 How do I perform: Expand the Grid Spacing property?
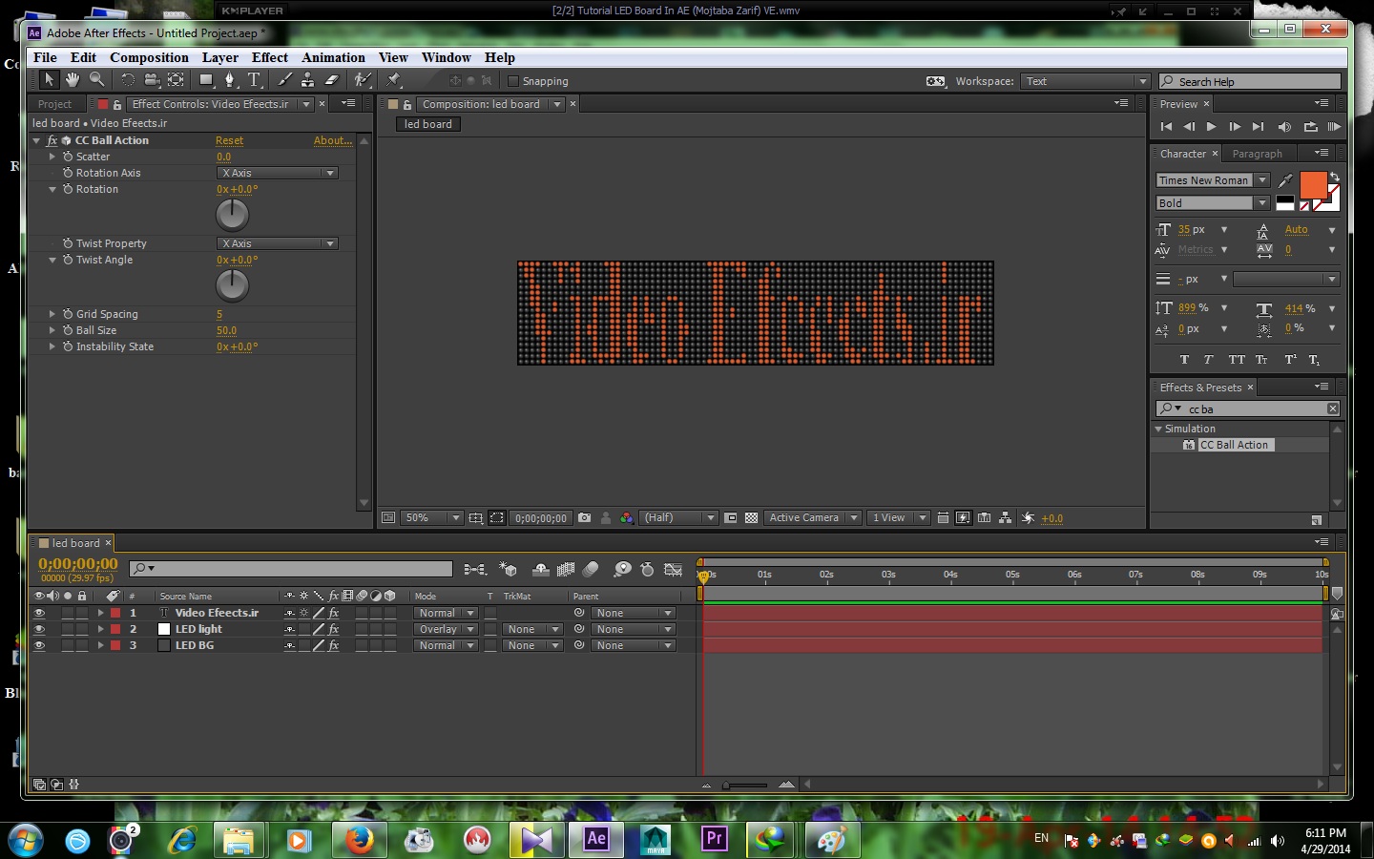[x=52, y=314]
